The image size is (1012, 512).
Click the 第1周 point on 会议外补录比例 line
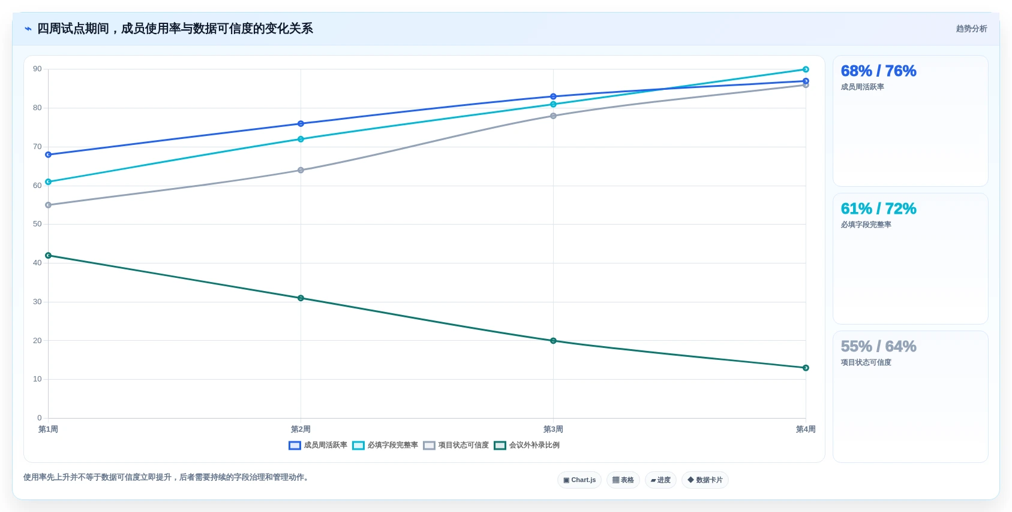coord(49,256)
